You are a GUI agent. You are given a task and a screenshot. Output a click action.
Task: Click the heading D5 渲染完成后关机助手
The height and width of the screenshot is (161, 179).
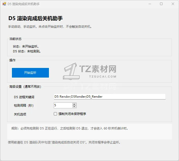[35, 18]
